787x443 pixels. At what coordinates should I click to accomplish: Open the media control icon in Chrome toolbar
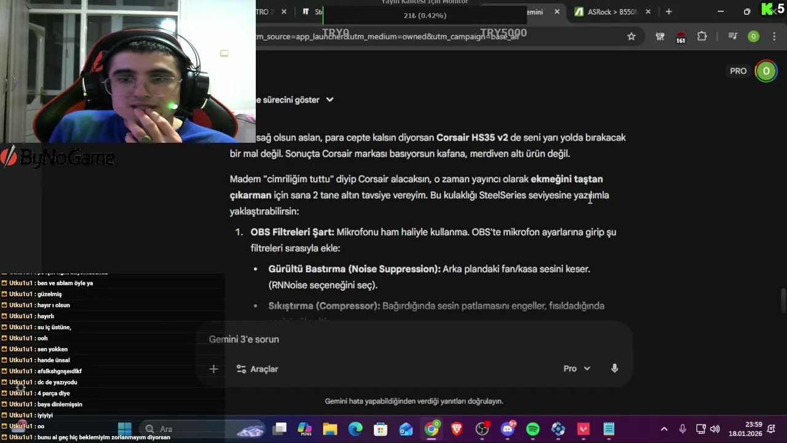(x=732, y=36)
